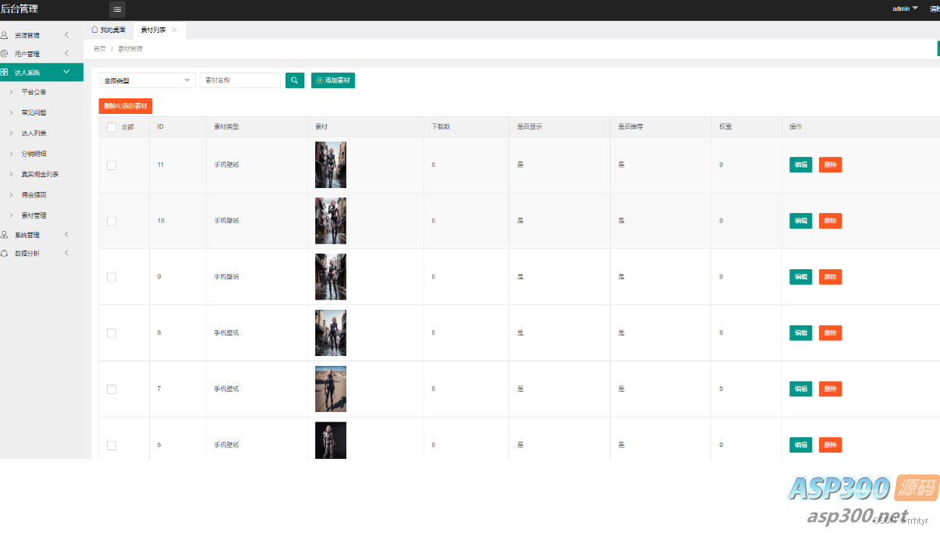Check the checkbox for row ID 11
Screen dimensions: 940x533
click(x=112, y=165)
